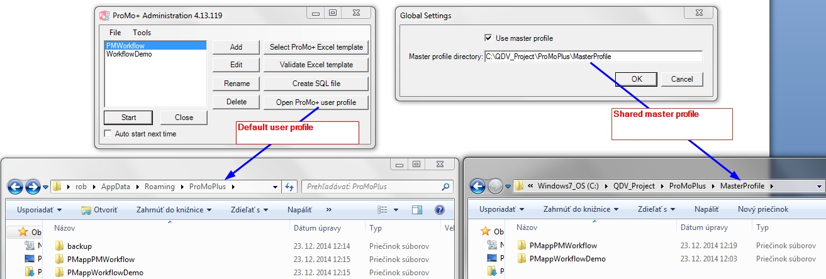The width and height of the screenshot is (826, 279).
Task: Click the search magnifier icon
Action: (x=446, y=187)
